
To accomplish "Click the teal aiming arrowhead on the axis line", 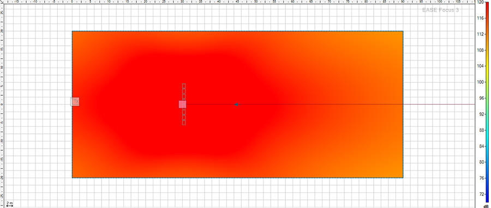I will coord(236,105).
